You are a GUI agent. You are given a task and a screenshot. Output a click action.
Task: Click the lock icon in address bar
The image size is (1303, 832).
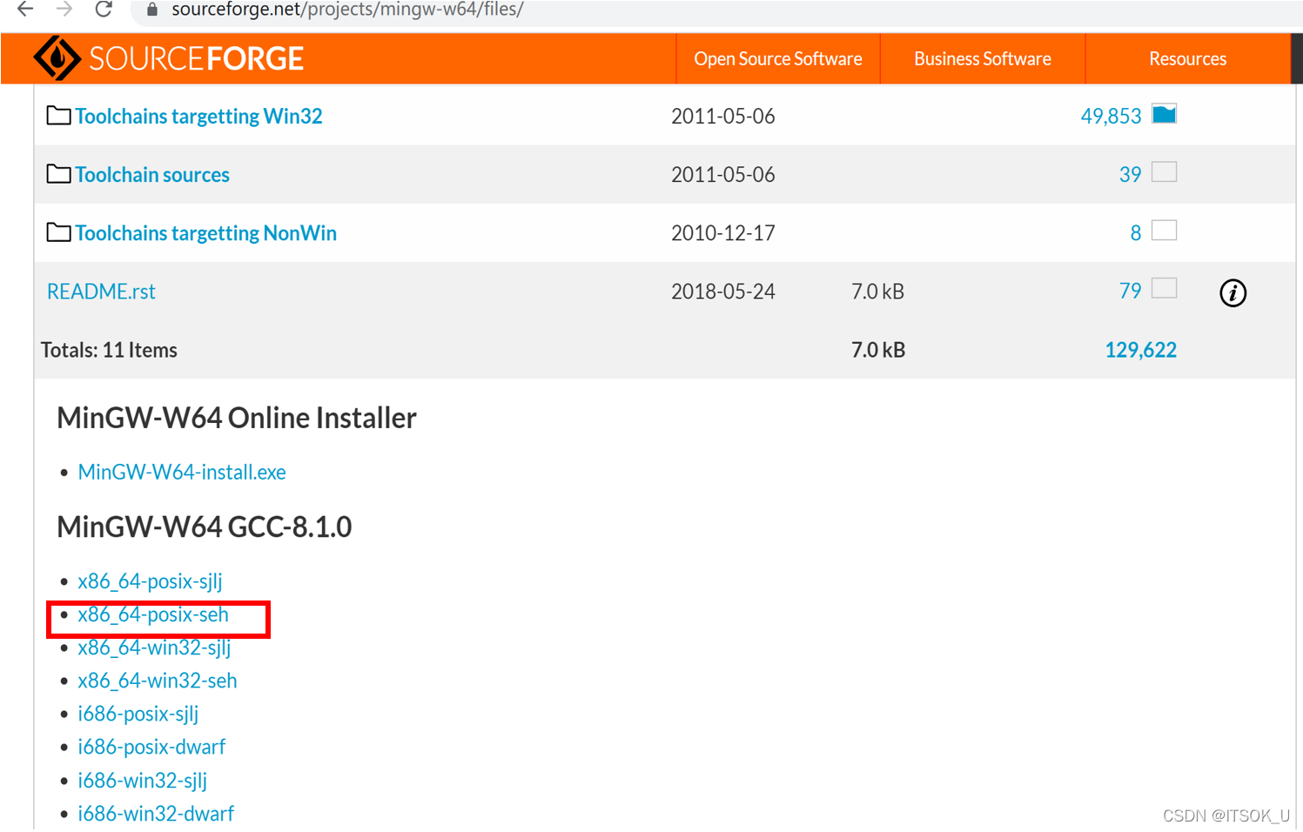coord(152,10)
